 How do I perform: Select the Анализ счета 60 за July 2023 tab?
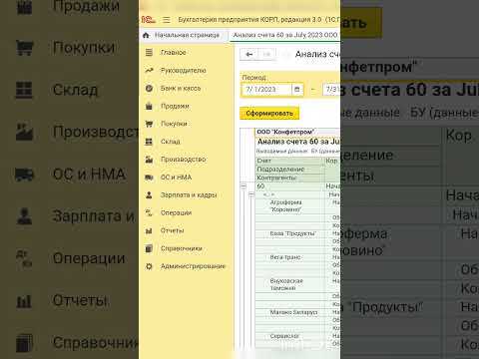284,35
